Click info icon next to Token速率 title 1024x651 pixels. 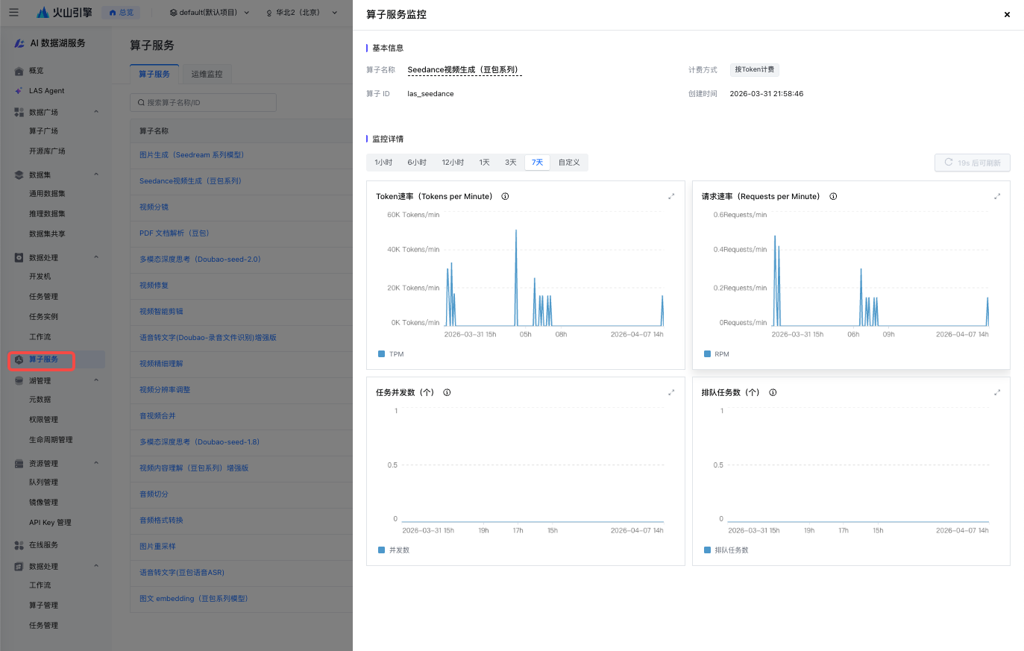click(x=505, y=197)
